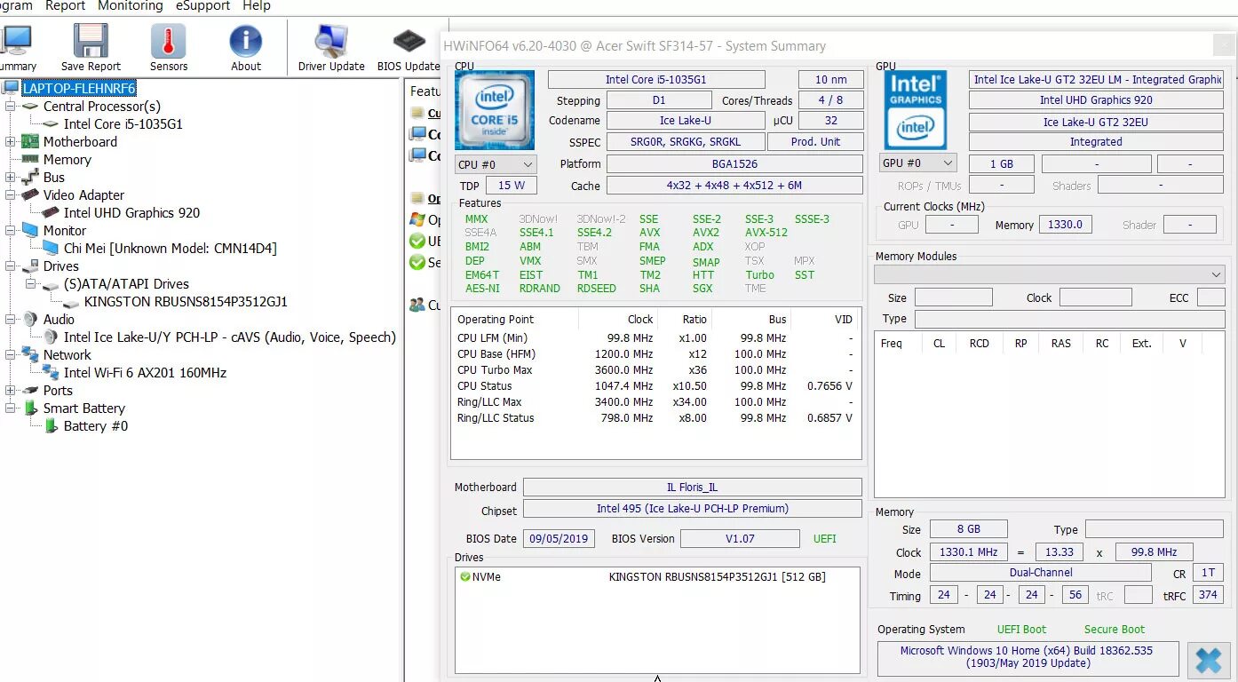Select (S)ATA/ATAPI Drives tree node
This screenshot has width=1238, height=682.
click(x=126, y=284)
